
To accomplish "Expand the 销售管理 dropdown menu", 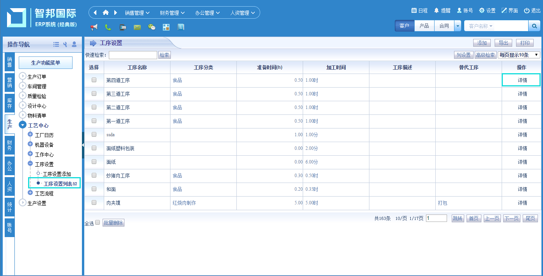I will (137, 13).
